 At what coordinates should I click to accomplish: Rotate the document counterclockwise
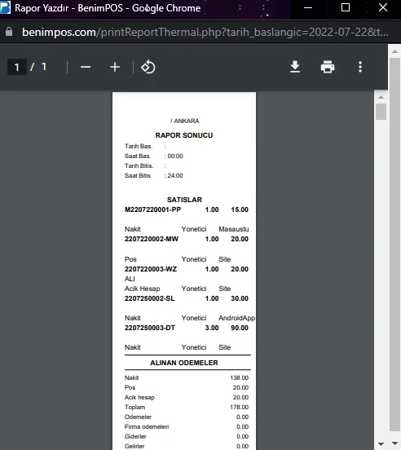tap(148, 67)
